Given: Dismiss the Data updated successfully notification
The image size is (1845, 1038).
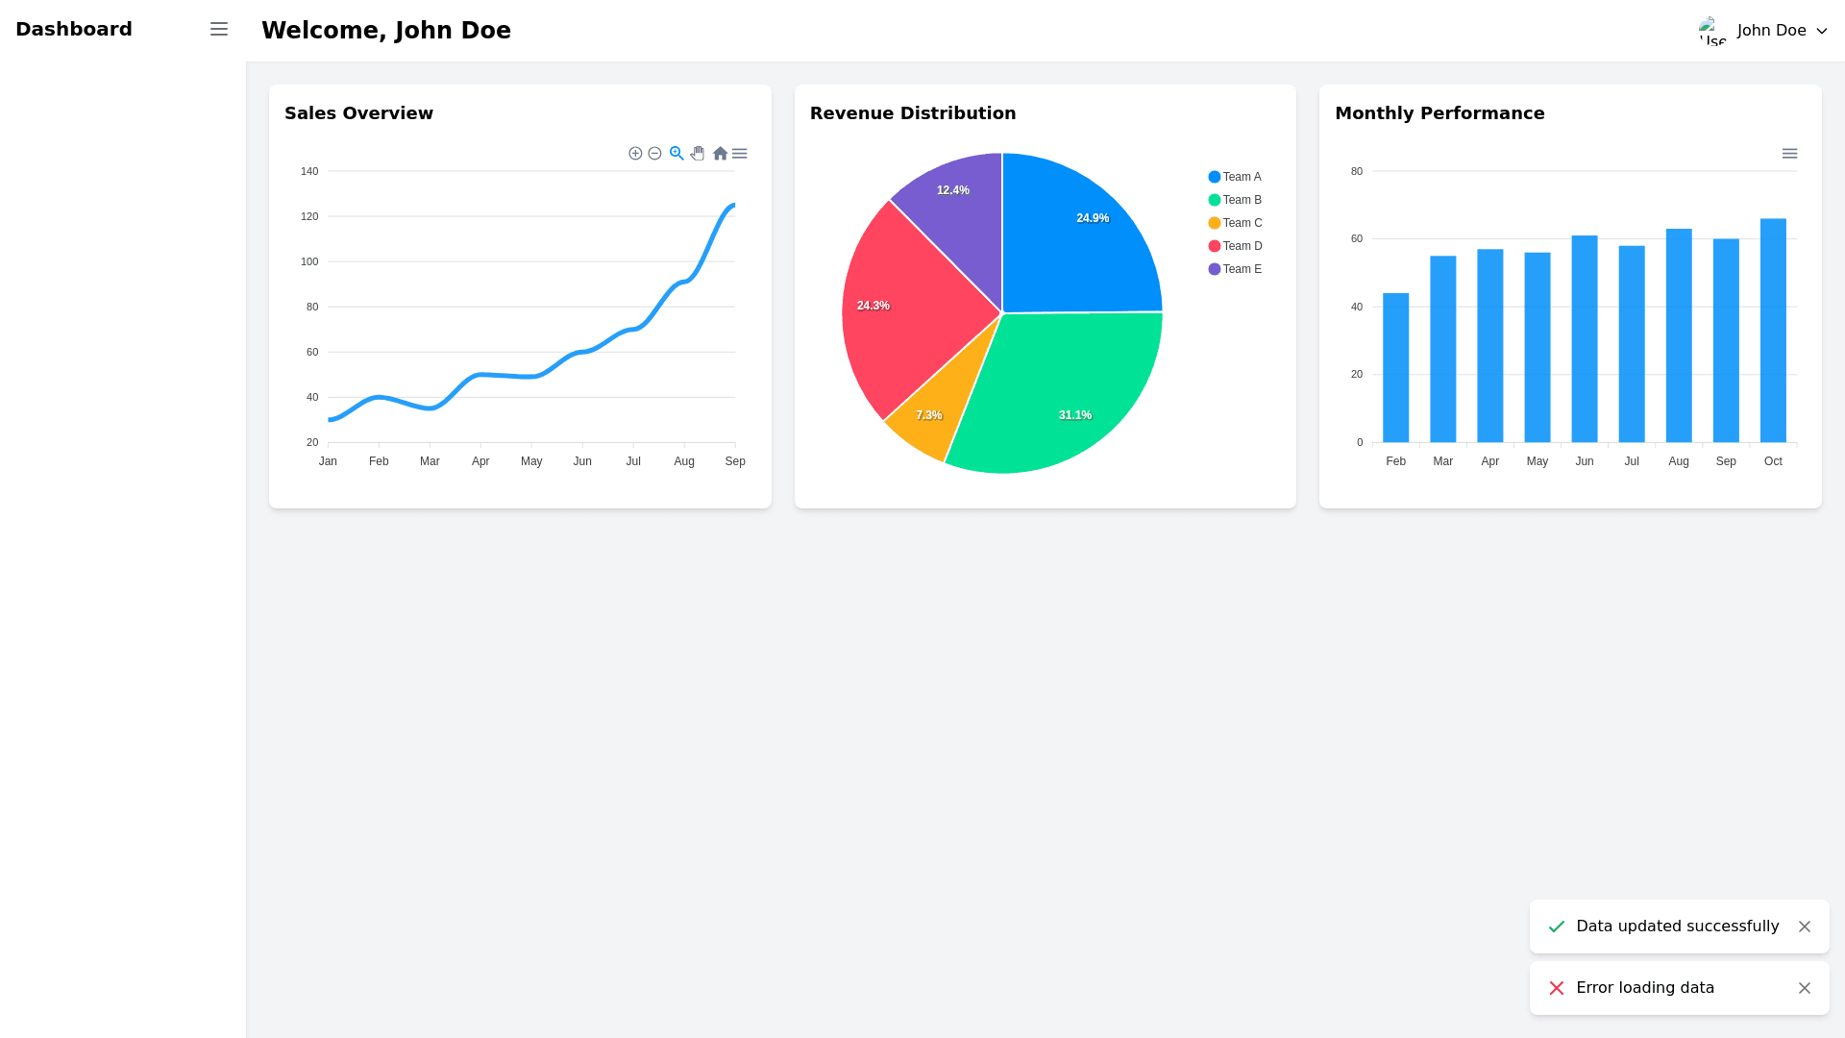Looking at the screenshot, I should [1804, 927].
